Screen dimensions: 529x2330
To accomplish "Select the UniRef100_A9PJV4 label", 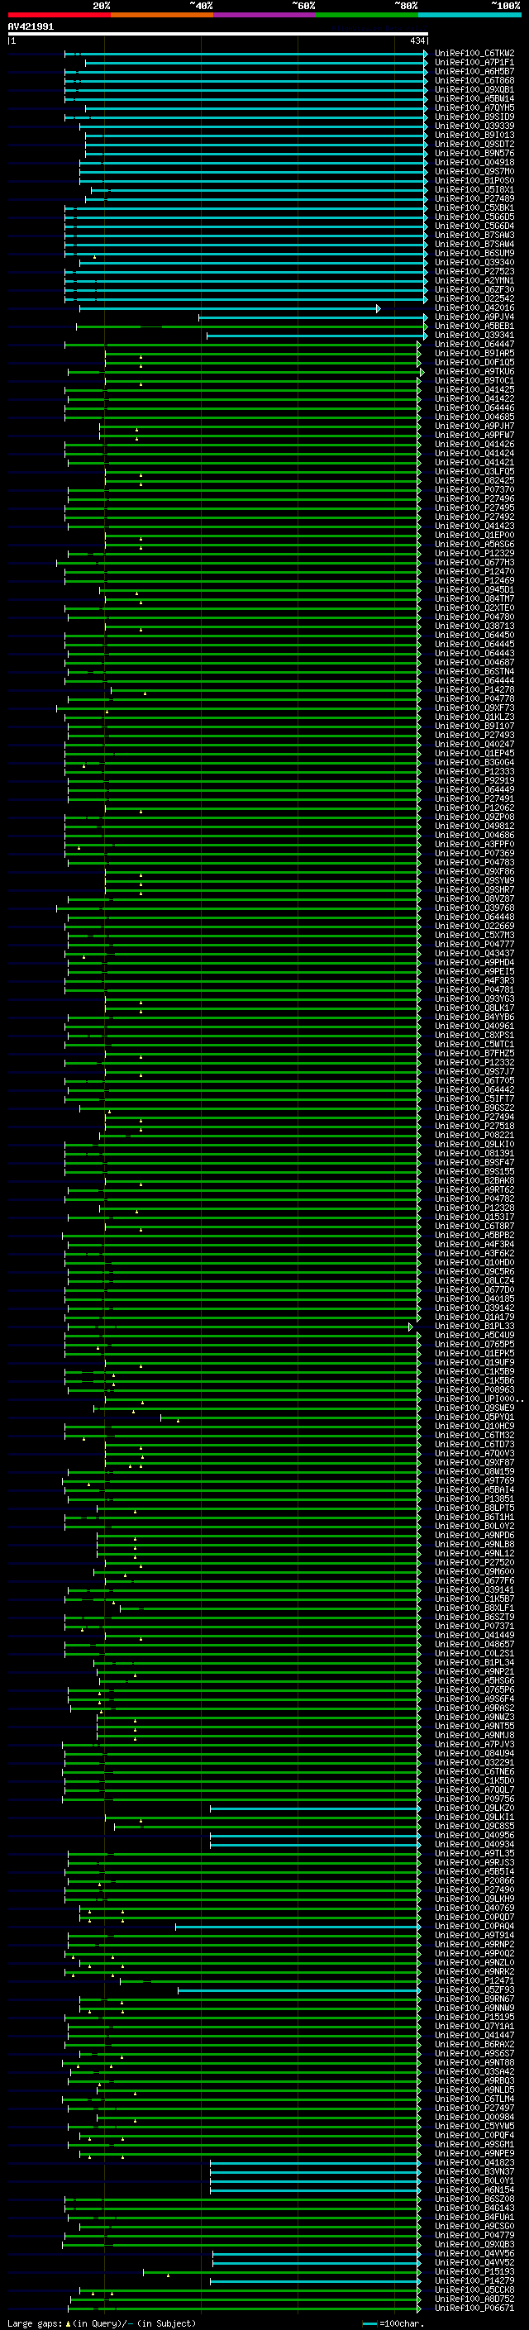I will point(474,317).
